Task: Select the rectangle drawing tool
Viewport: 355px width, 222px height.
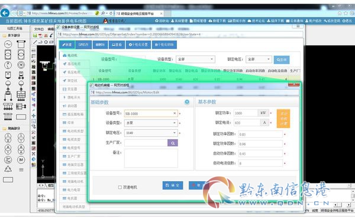Action: click(x=51, y=42)
